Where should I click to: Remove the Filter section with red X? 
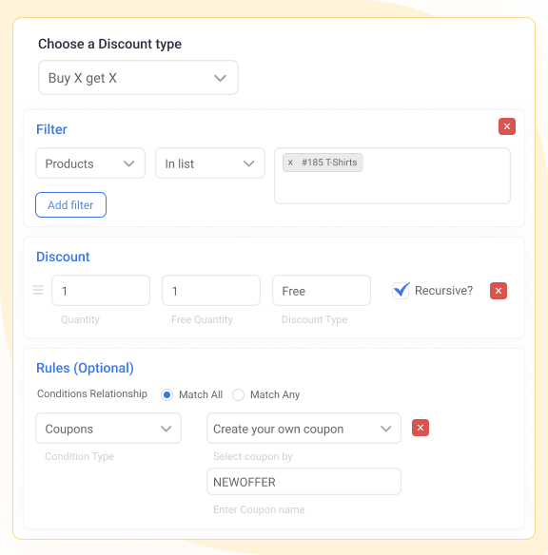[506, 126]
